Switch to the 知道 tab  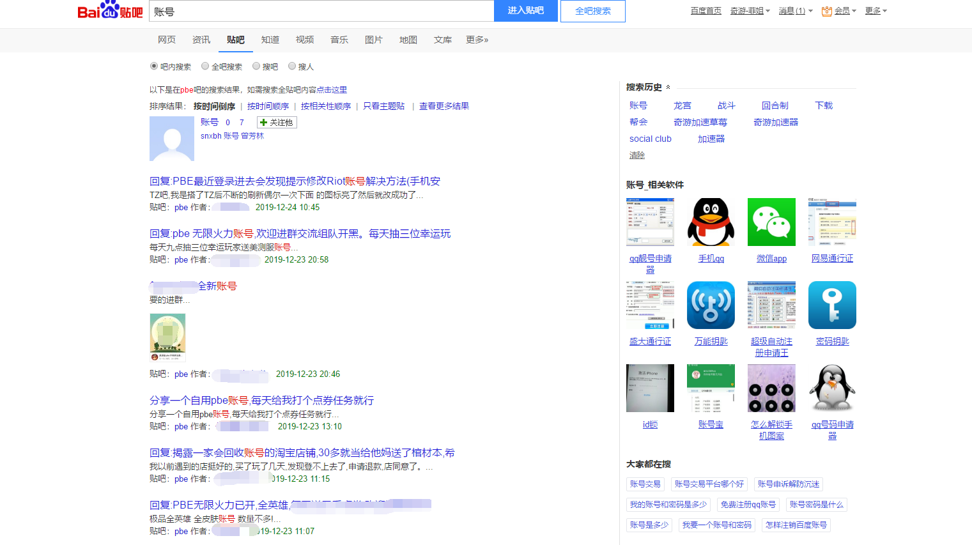(x=270, y=40)
